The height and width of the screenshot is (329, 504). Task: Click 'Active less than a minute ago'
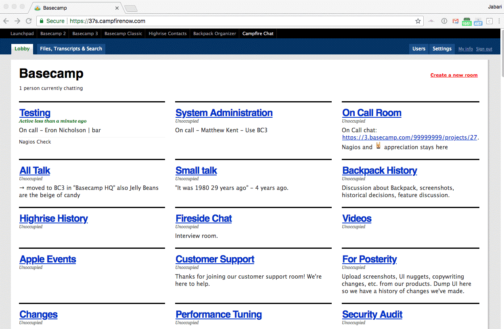[53, 121]
